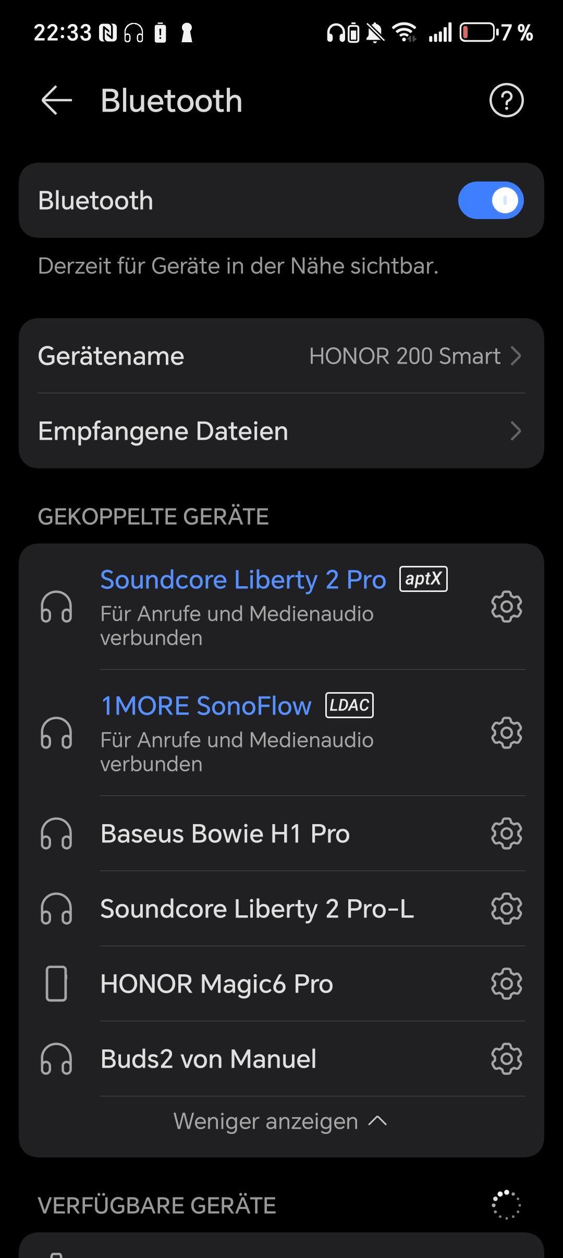Screen dimensions: 563x1258
Task: Open settings gear for Soundcore Liberty 2 Pro
Action: 506,607
